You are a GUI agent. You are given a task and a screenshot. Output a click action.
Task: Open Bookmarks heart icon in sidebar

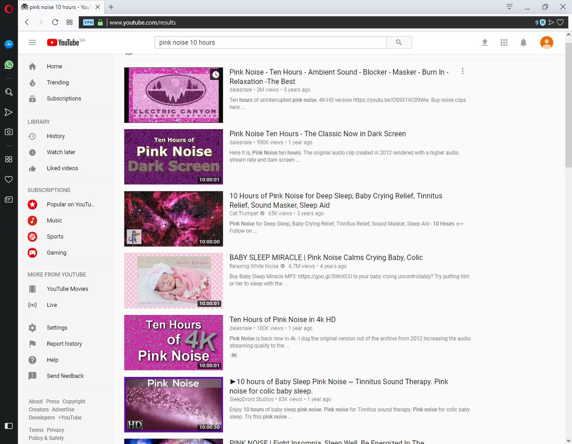click(x=9, y=179)
